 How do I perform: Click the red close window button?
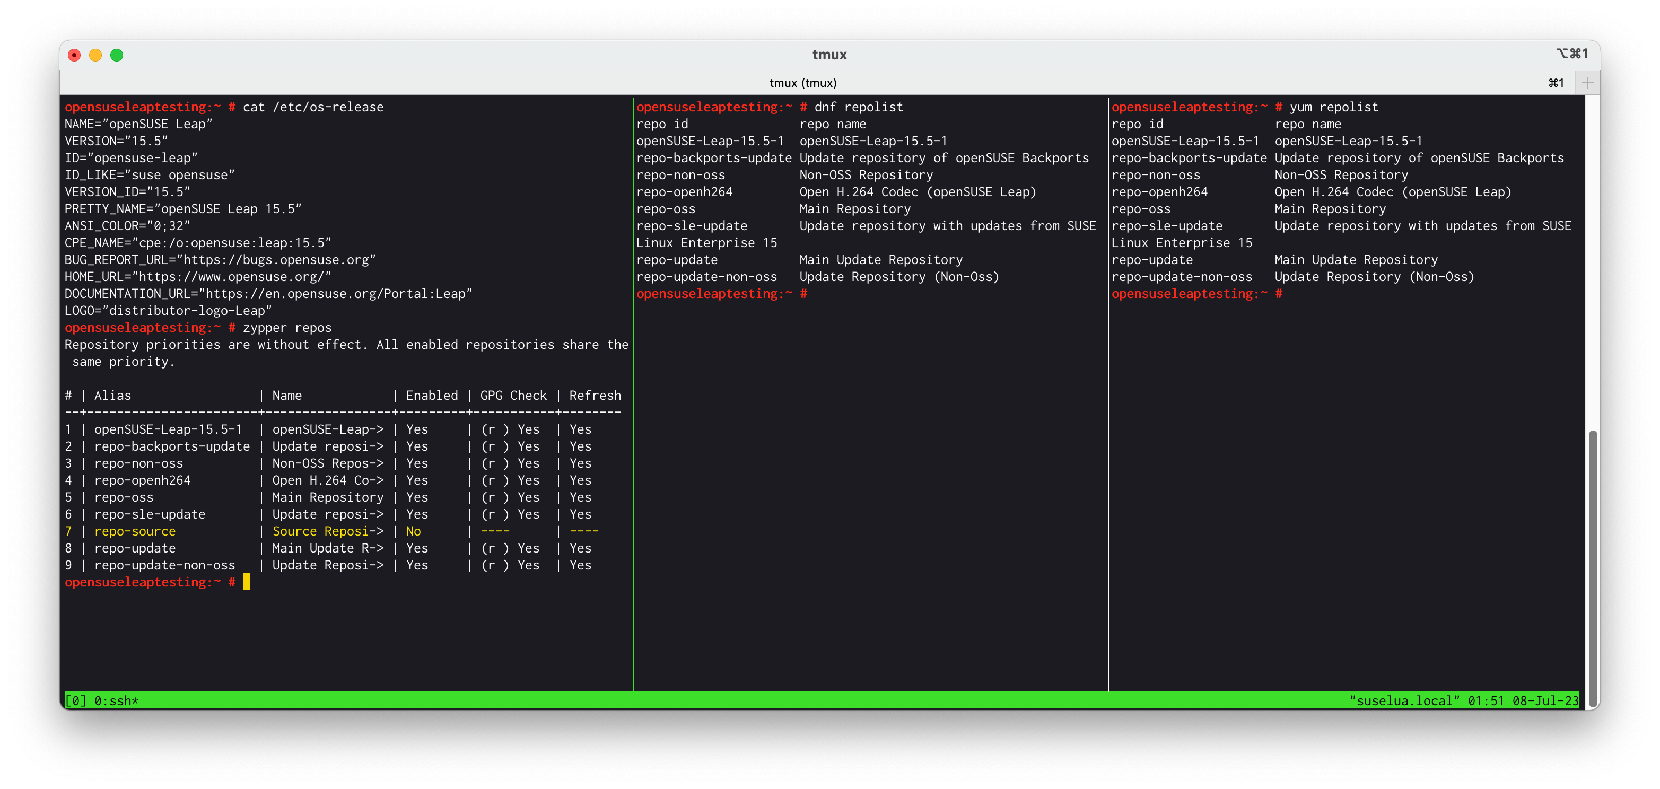pyautogui.click(x=74, y=55)
